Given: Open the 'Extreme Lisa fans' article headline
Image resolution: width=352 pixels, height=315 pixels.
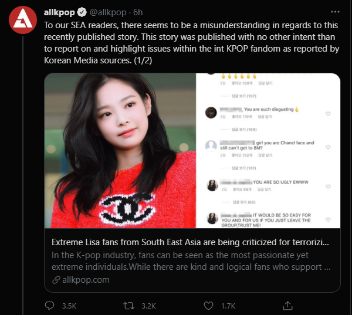Looking at the screenshot, I should (x=190, y=242).
